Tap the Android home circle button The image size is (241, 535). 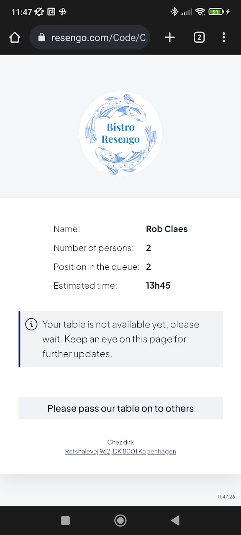point(120,520)
